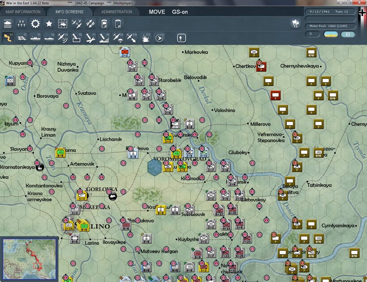Show the Weather map grid icon

63,24
